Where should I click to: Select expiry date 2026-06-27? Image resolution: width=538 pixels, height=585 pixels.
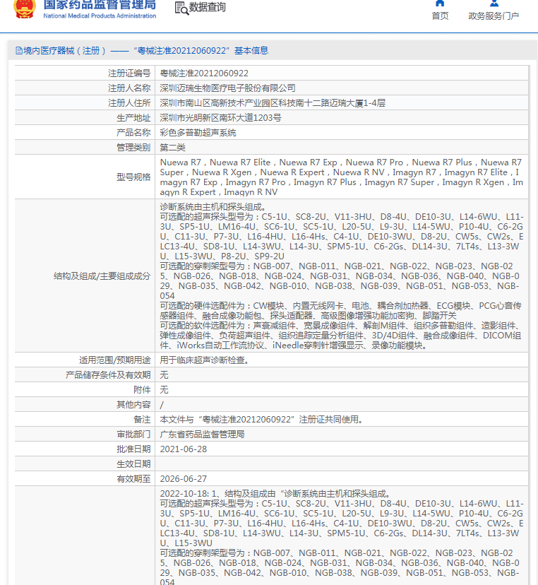[184, 479]
